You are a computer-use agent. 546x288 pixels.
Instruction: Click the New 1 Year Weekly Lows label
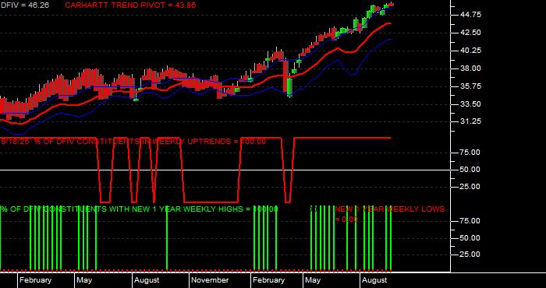(390, 213)
